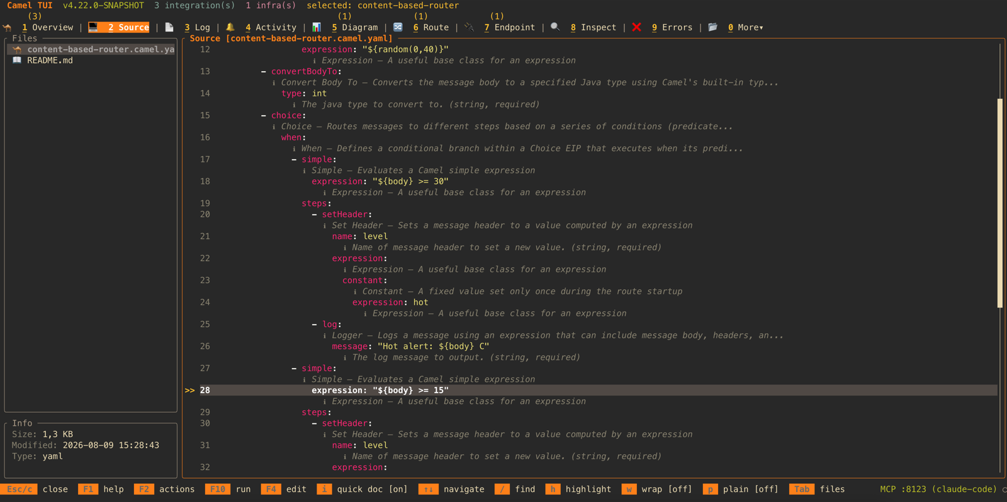Click the 'type: int' line 14
This screenshot has height=502, width=1007.
click(x=304, y=94)
